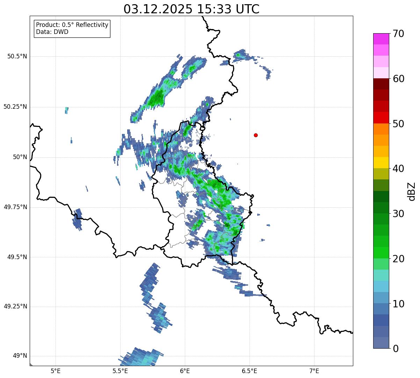Viewport: 420px width, 378px height.
Task: Click the 6.5°E longitude tick label
Action: tap(249, 371)
